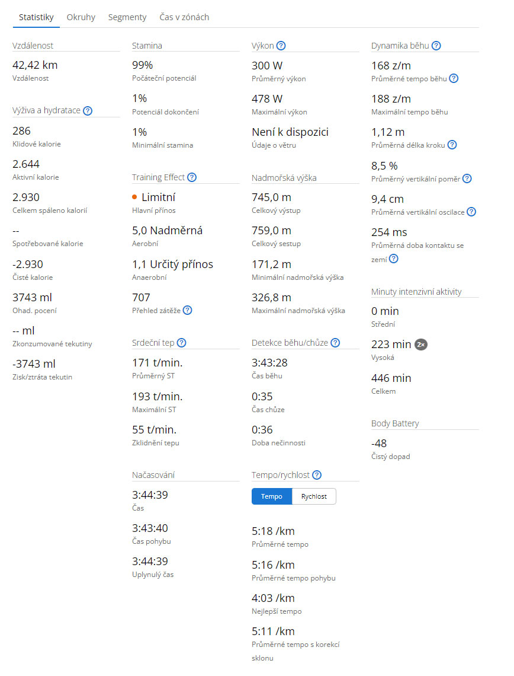The width and height of the screenshot is (514, 676).
Task: Click Srdeční tep help icon
Action: (182, 343)
